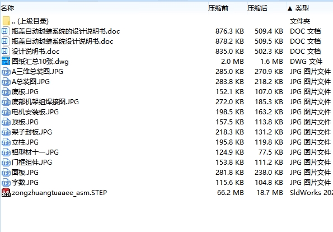Select the JPG icon for 铝型材十一.JPG
Screen dimensions: 333x232
pos(6,152)
